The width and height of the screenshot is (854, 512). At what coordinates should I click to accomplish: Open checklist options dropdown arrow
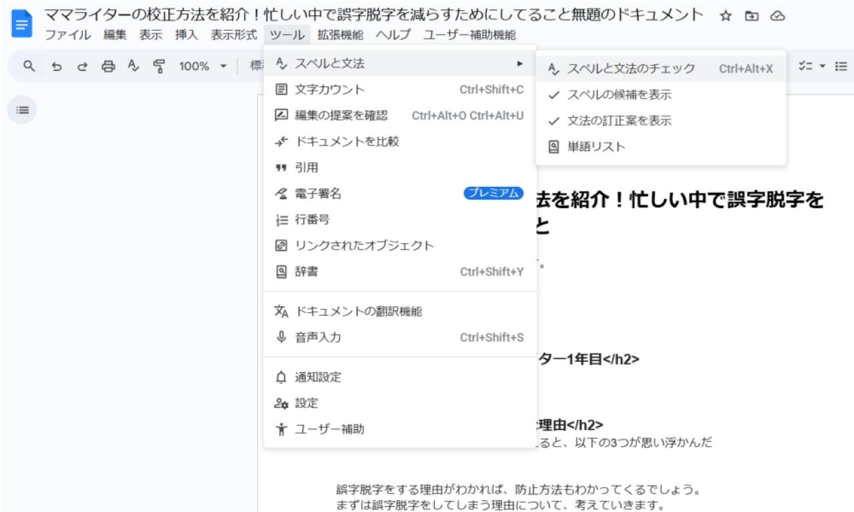pos(822,66)
